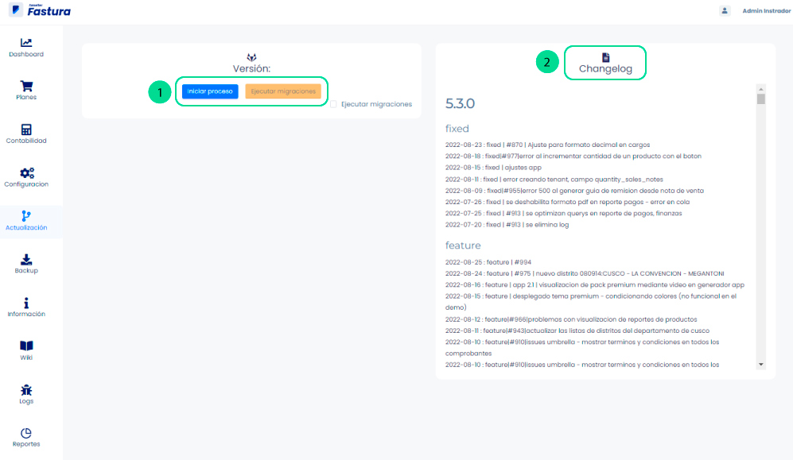Click the Fastura logo
Image resolution: width=793 pixels, height=460 pixels.
pyautogui.click(x=41, y=11)
